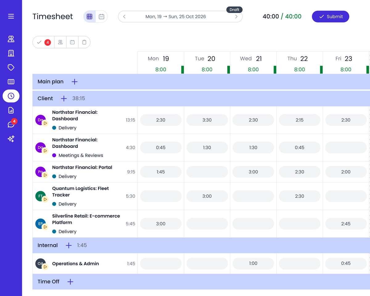Screen dimensions: 370x296
Task: Start timer for Northstar Financial: Portal row
Action: coord(45,175)
